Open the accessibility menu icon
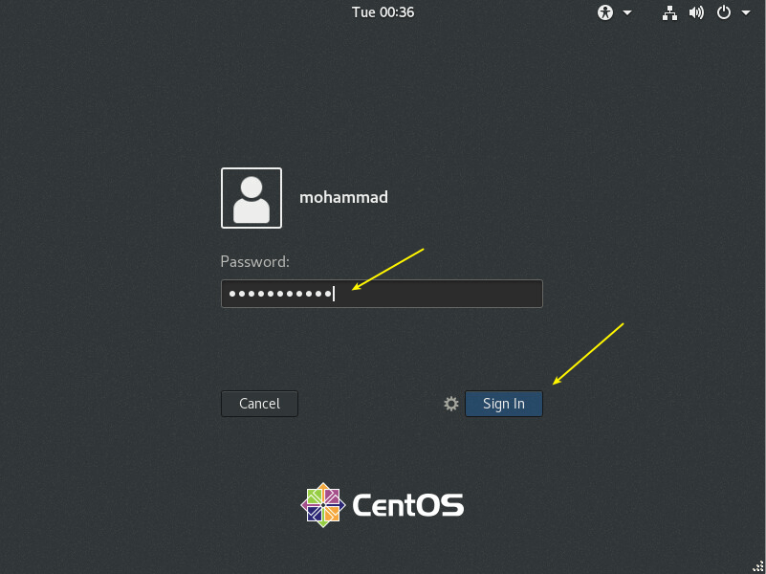Image resolution: width=766 pixels, height=574 pixels. pyautogui.click(x=604, y=12)
